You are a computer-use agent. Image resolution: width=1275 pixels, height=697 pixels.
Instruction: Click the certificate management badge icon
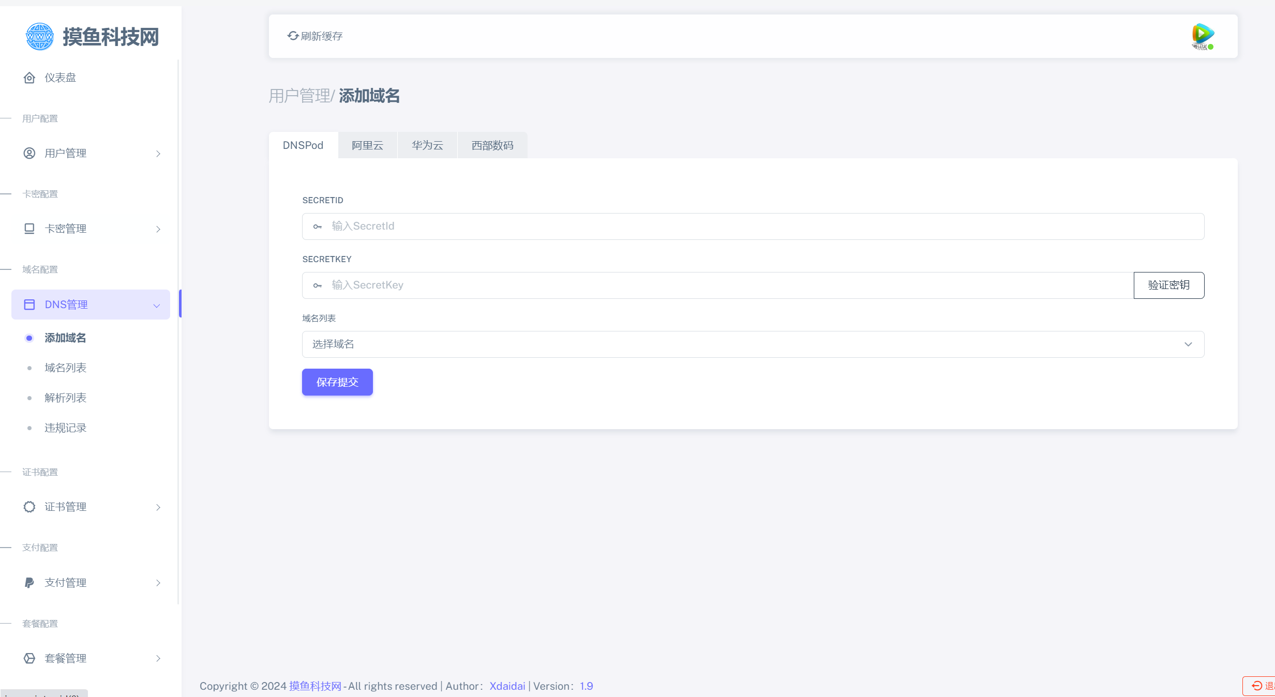[x=29, y=507]
